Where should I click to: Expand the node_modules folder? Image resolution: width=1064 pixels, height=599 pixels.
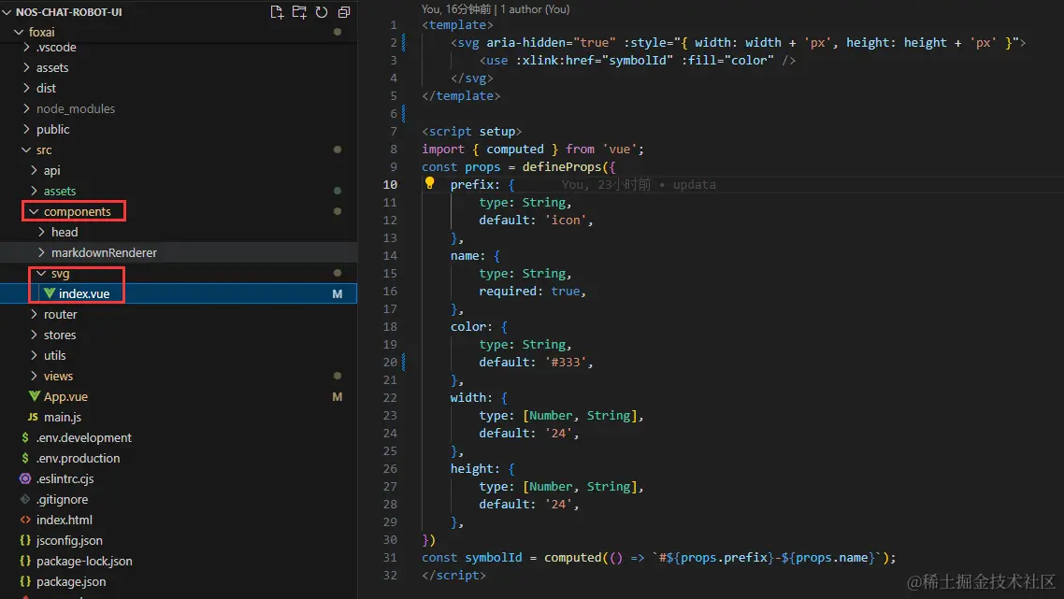point(26,108)
